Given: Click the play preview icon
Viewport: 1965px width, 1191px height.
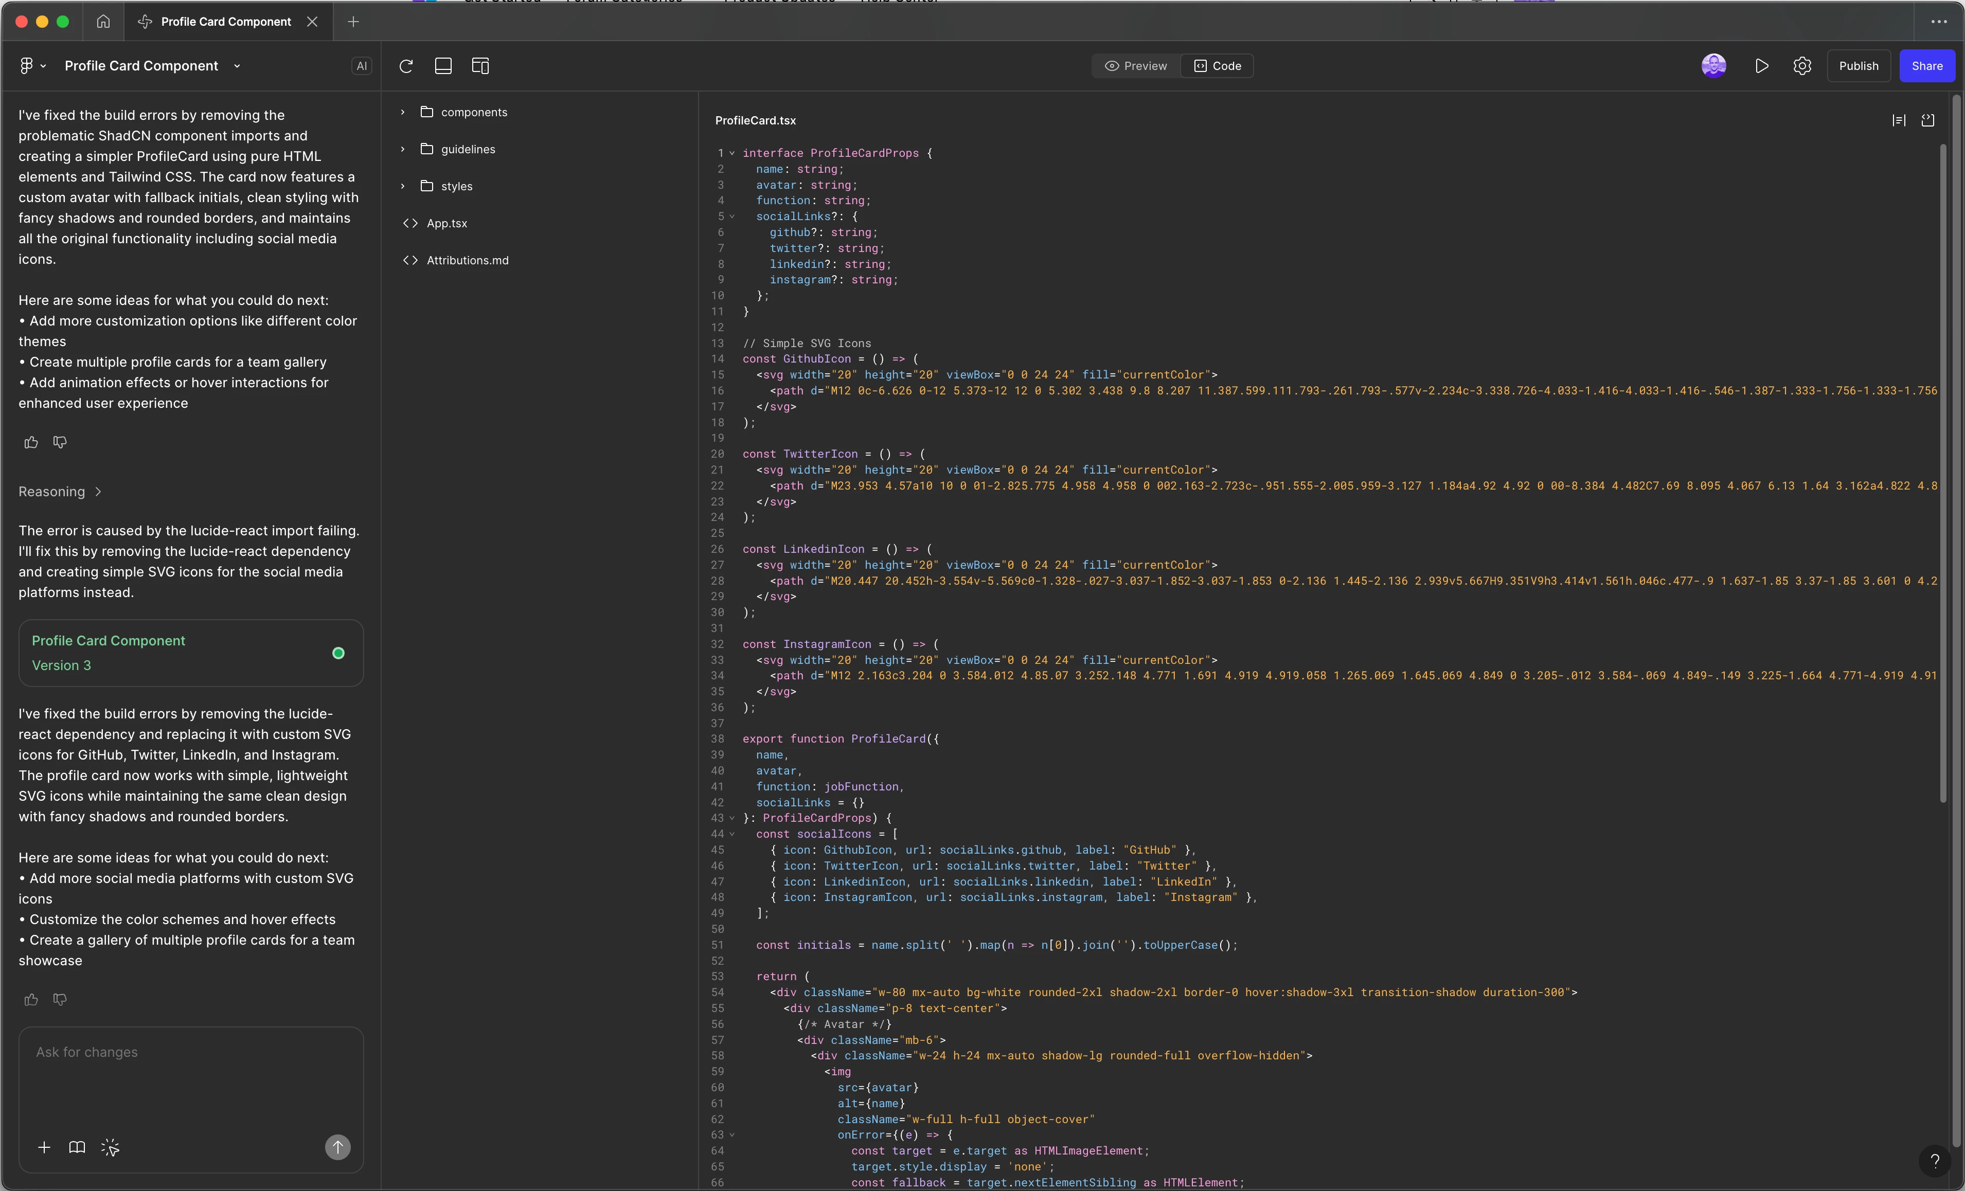Looking at the screenshot, I should [x=1762, y=66].
